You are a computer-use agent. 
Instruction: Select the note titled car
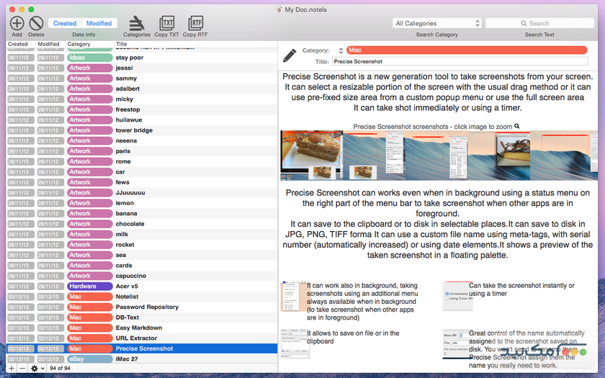tap(142, 172)
